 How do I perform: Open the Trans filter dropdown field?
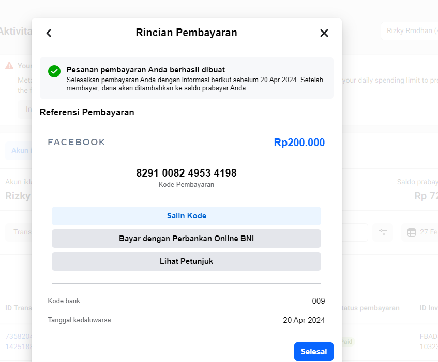point(19,232)
